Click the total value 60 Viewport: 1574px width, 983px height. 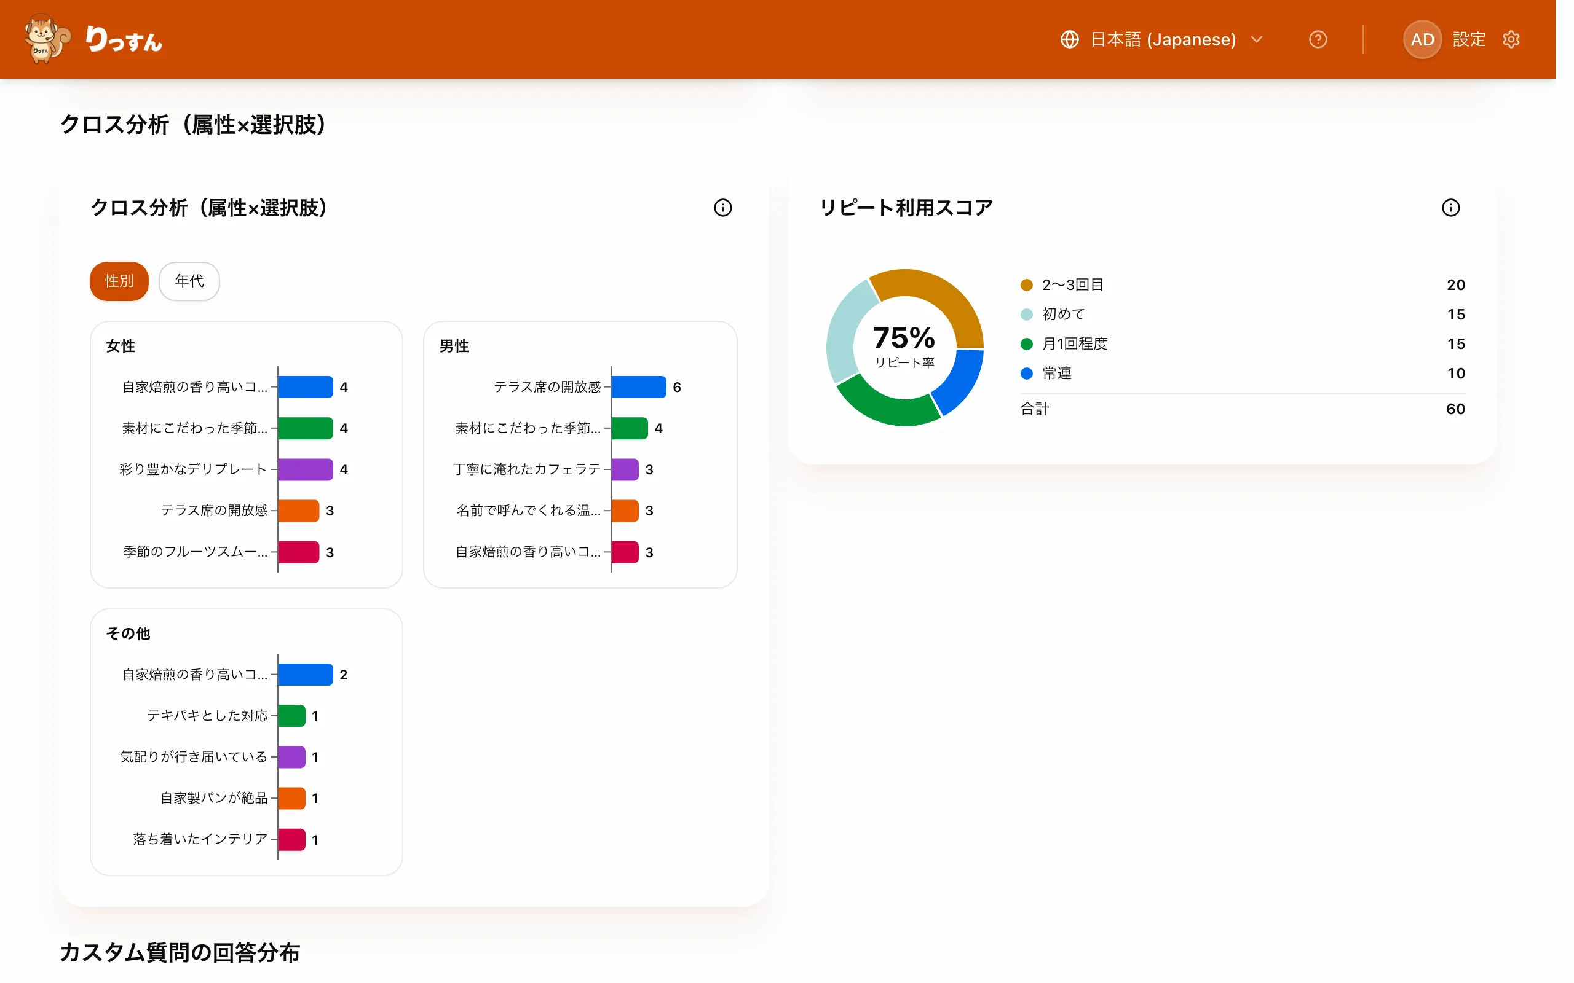[1455, 409]
